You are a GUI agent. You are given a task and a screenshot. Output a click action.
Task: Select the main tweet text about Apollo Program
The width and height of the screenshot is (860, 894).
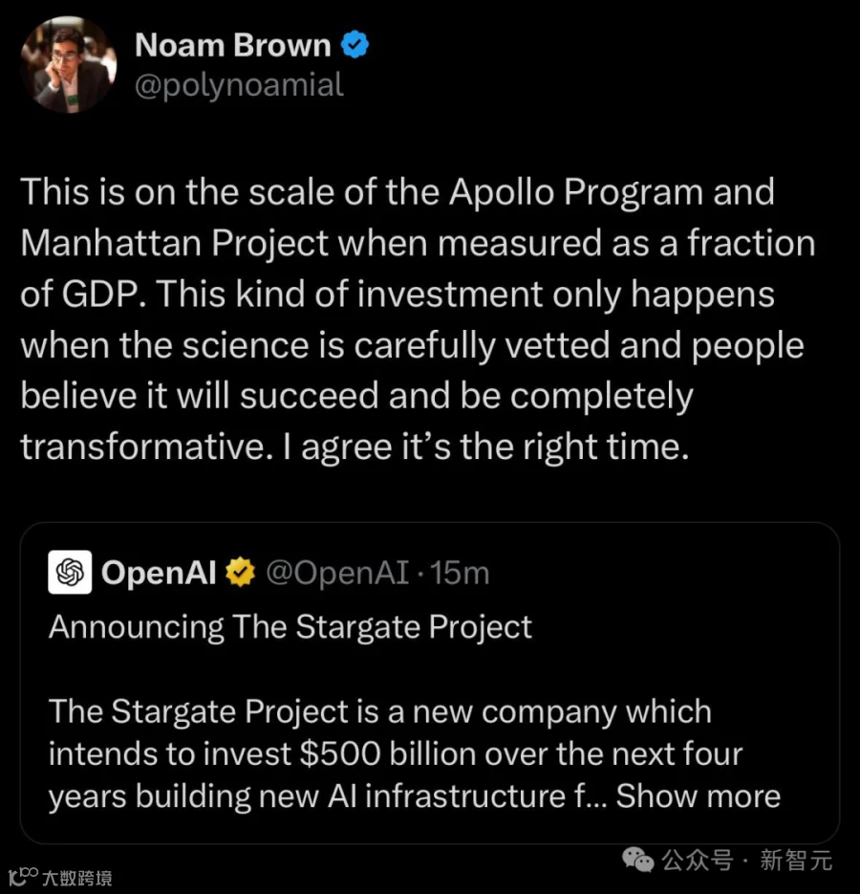point(418,319)
